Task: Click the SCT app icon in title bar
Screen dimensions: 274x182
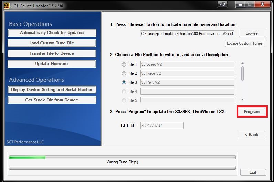Action: (x=7, y=6)
